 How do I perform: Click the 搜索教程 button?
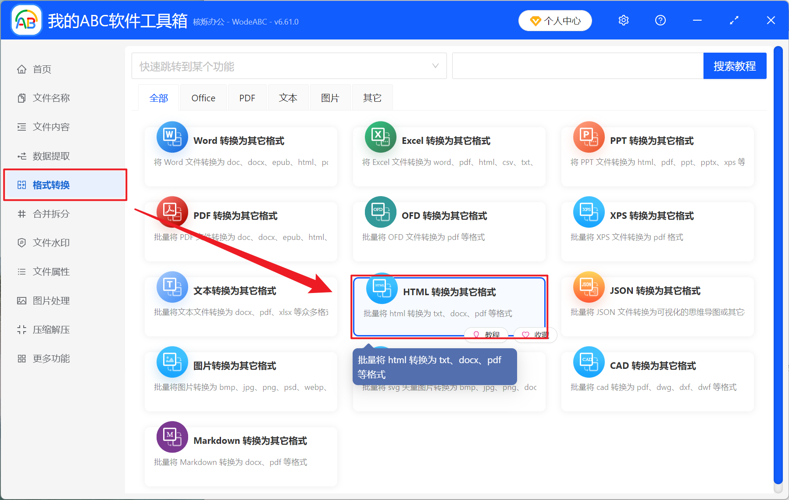pos(734,66)
